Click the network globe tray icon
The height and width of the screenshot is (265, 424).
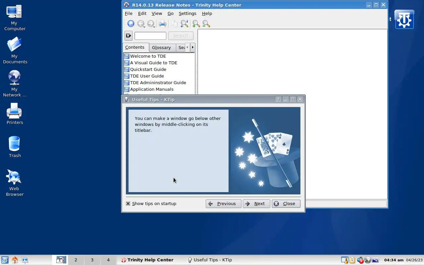[367, 260]
